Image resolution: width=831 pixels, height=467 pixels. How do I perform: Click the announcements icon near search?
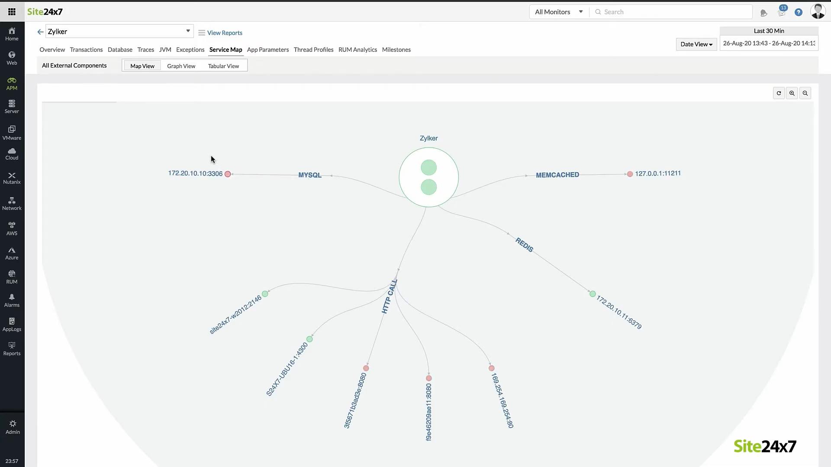point(764,13)
